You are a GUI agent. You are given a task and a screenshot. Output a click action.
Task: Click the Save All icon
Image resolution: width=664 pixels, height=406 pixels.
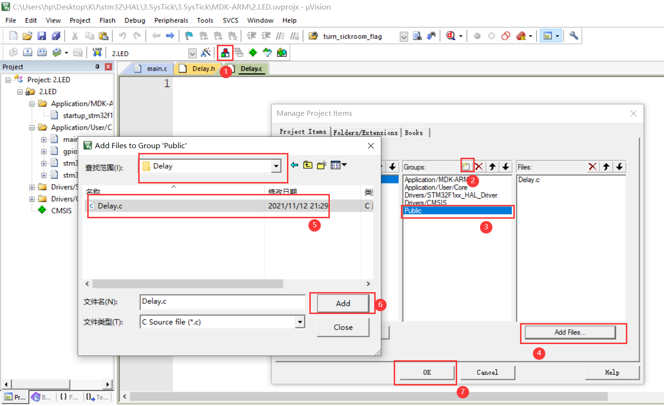(56, 36)
